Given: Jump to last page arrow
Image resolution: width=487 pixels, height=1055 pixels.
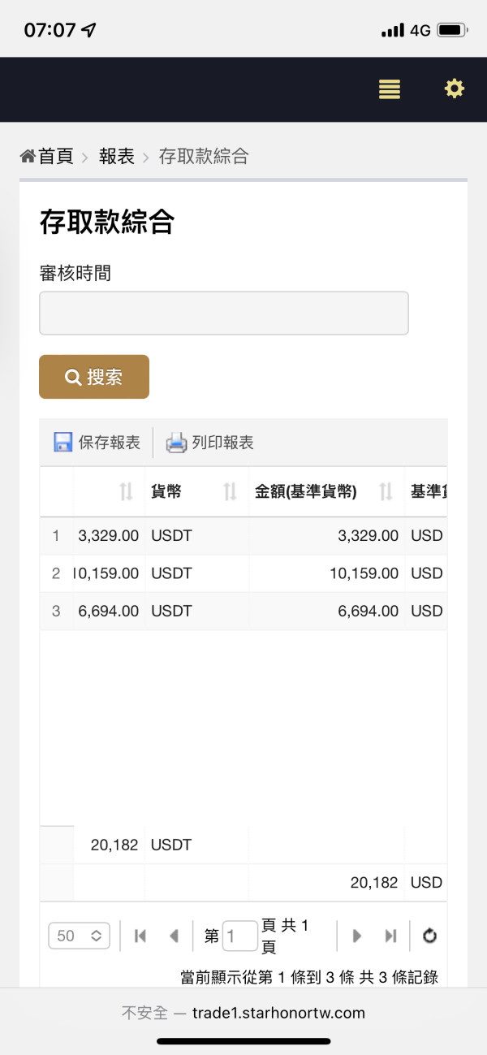Looking at the screenshot, I should pyautogui.click(x=390, y=936).
